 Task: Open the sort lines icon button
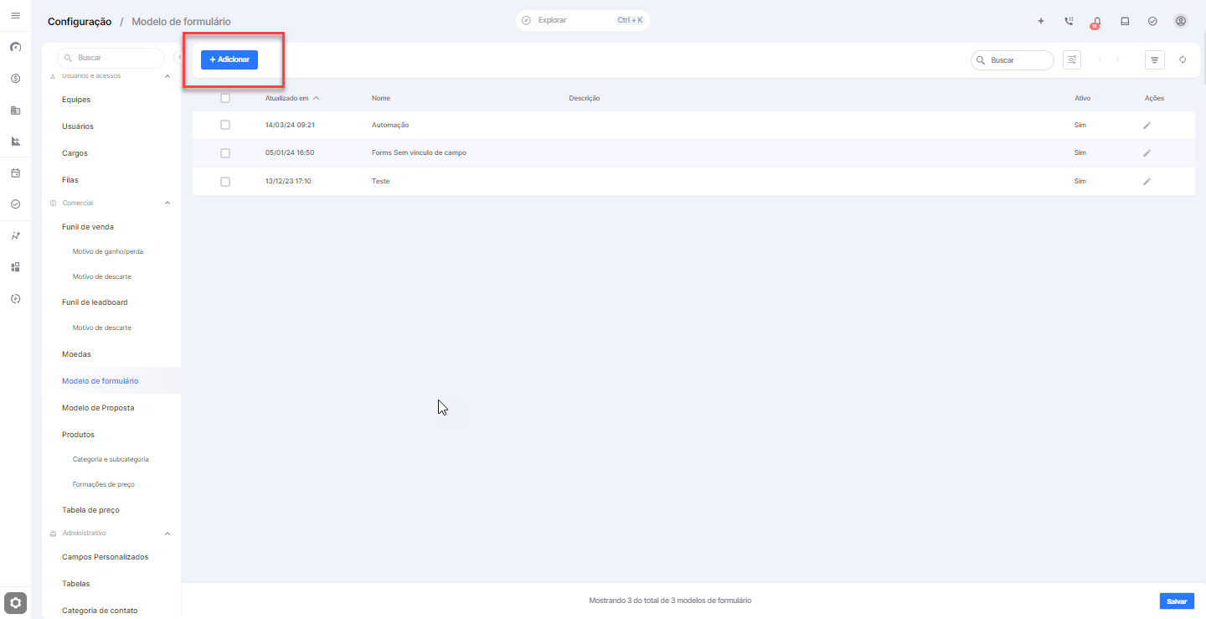point(1155,59)
